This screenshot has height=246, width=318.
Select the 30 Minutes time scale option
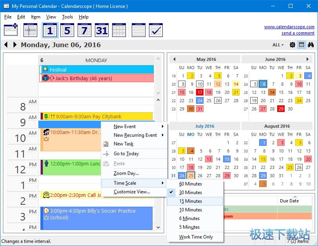click(x=191, y=193)
